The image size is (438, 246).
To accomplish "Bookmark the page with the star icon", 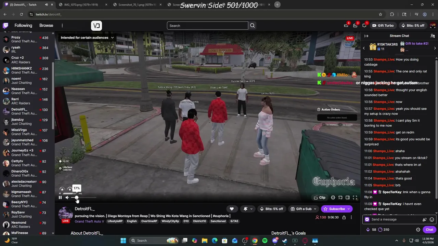I will click(x=380, y=14).
